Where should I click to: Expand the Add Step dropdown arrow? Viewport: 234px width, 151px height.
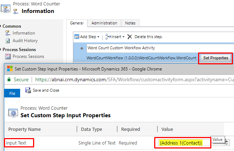[x=98, y=37]
